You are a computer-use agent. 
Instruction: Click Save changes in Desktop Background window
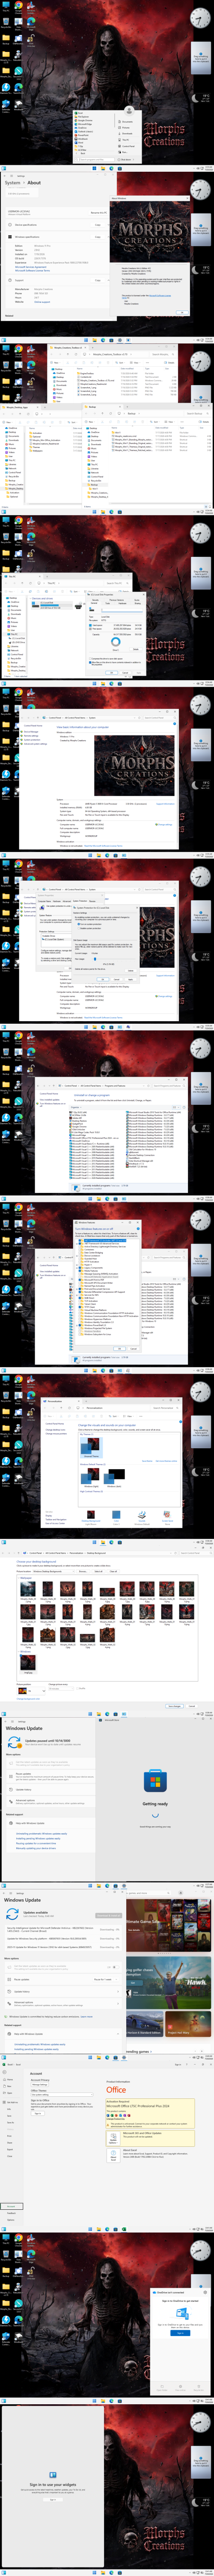pyautogui.click(x=175, y=1706)
